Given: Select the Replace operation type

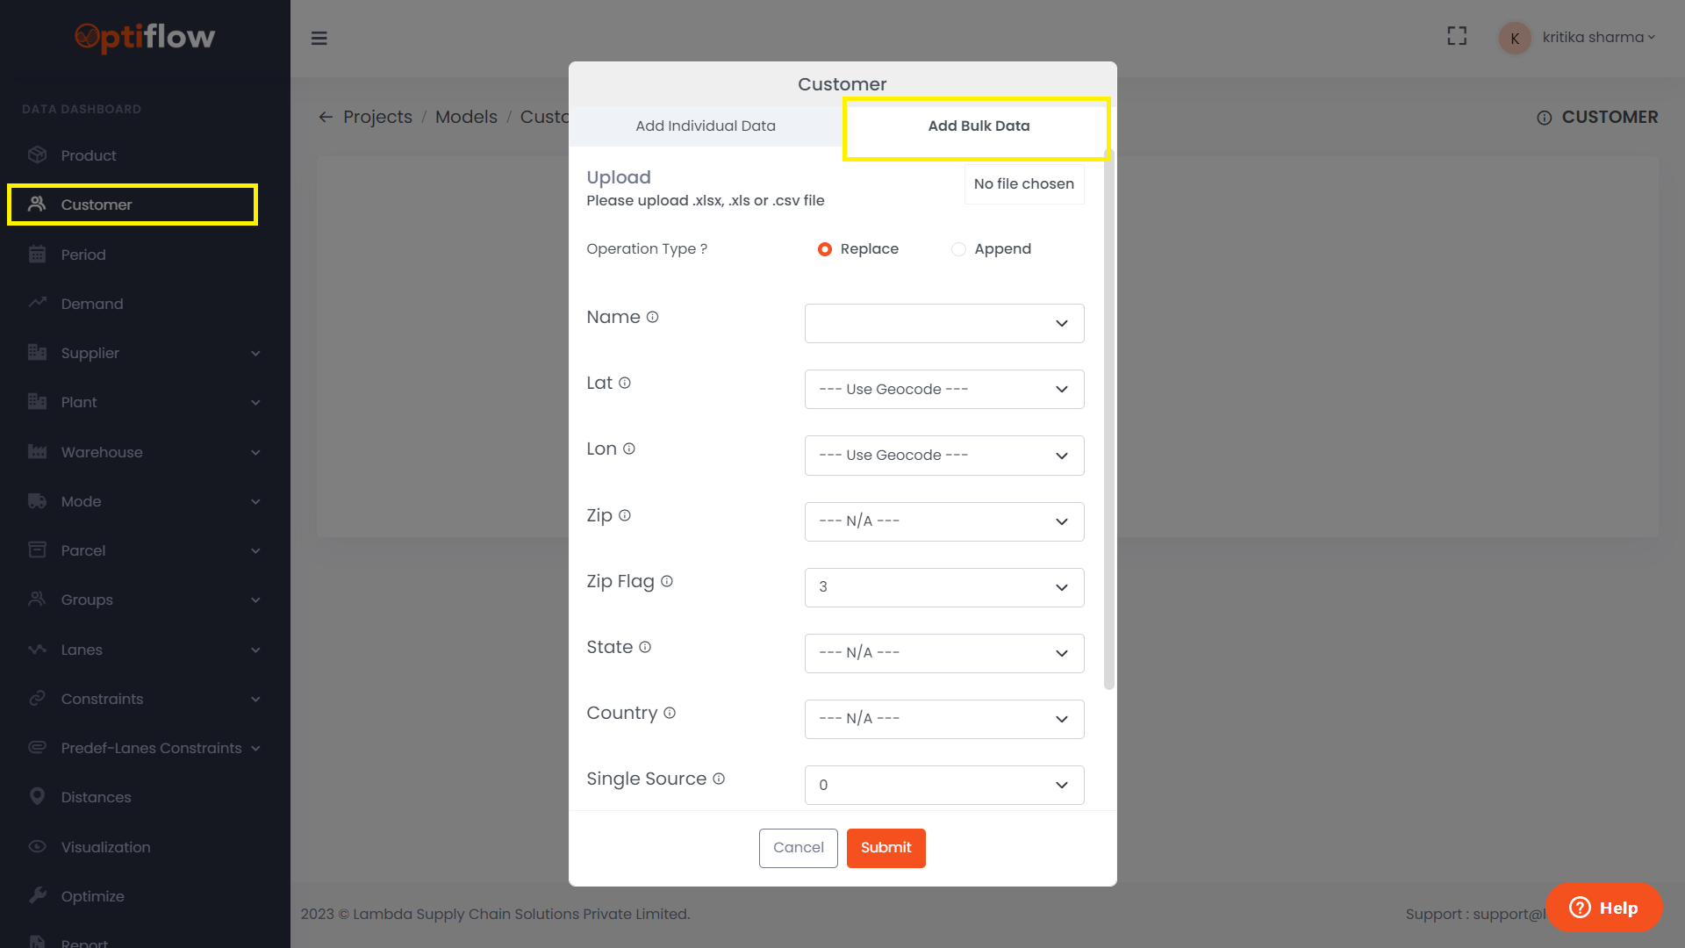Looking at the screenshot, I should click(825, 249).
